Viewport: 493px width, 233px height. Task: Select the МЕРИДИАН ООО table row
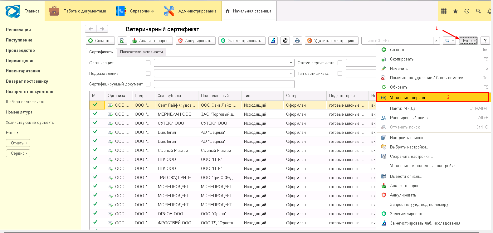(232, 114)
